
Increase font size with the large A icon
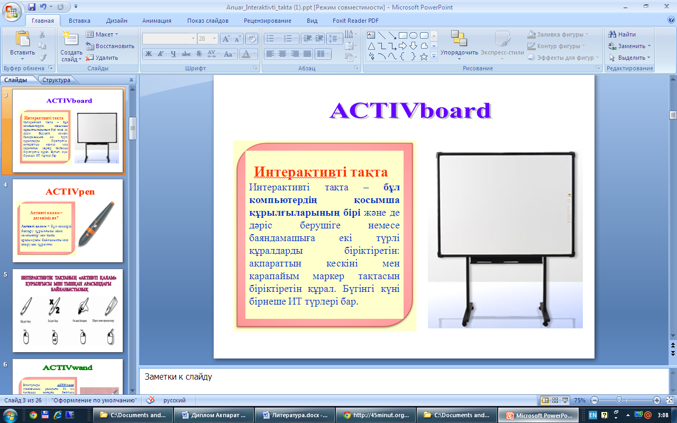(225, 39)
